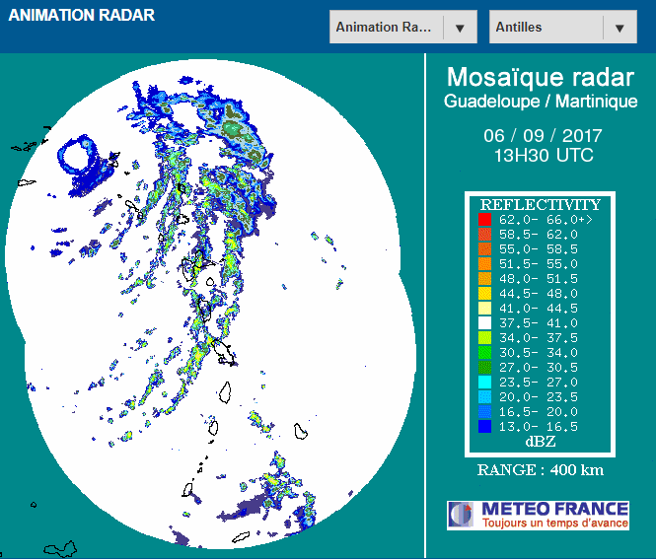Click the white 37.5-41.0 swatch
656x559 pixels.
[484, 322]
